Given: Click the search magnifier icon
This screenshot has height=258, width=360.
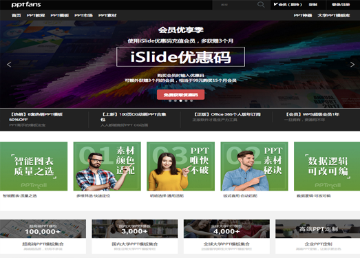Looking at the screenshot, I should click(261, 5).
